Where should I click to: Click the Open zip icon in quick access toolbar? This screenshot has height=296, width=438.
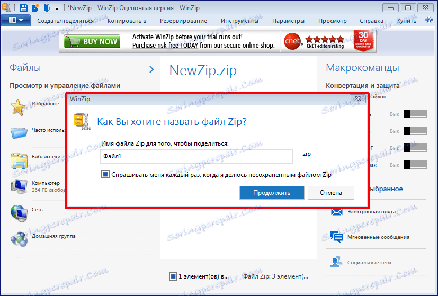tap(47, 8)
